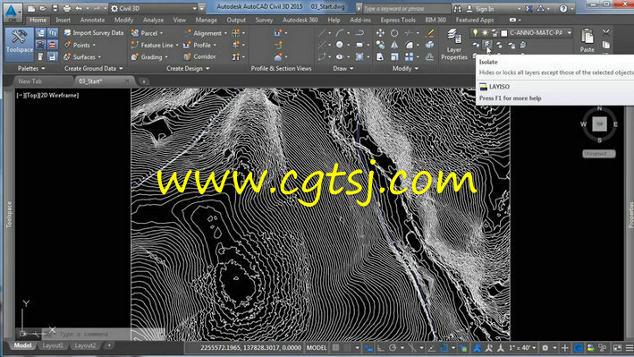Select the Mirror tool in Modify panel

(394, 45)
